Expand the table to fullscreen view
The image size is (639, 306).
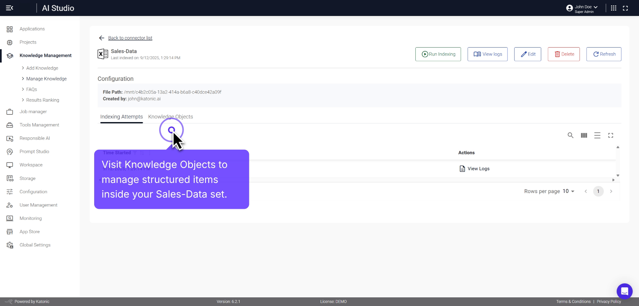coord(611,135)
